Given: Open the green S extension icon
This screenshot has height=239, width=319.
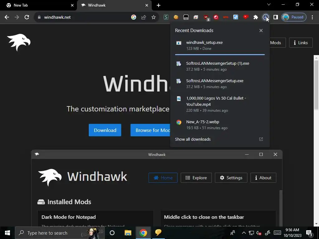Looking at the screenshot, I should [166, 17].
